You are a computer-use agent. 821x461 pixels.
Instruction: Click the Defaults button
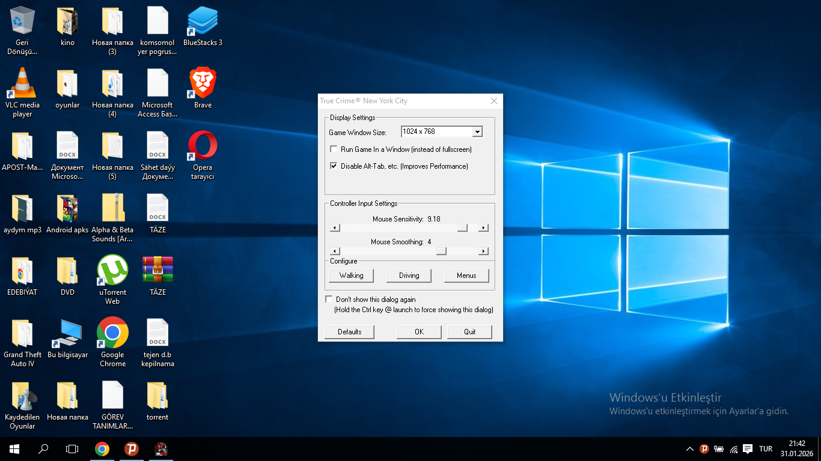click(x=349, y=332)
